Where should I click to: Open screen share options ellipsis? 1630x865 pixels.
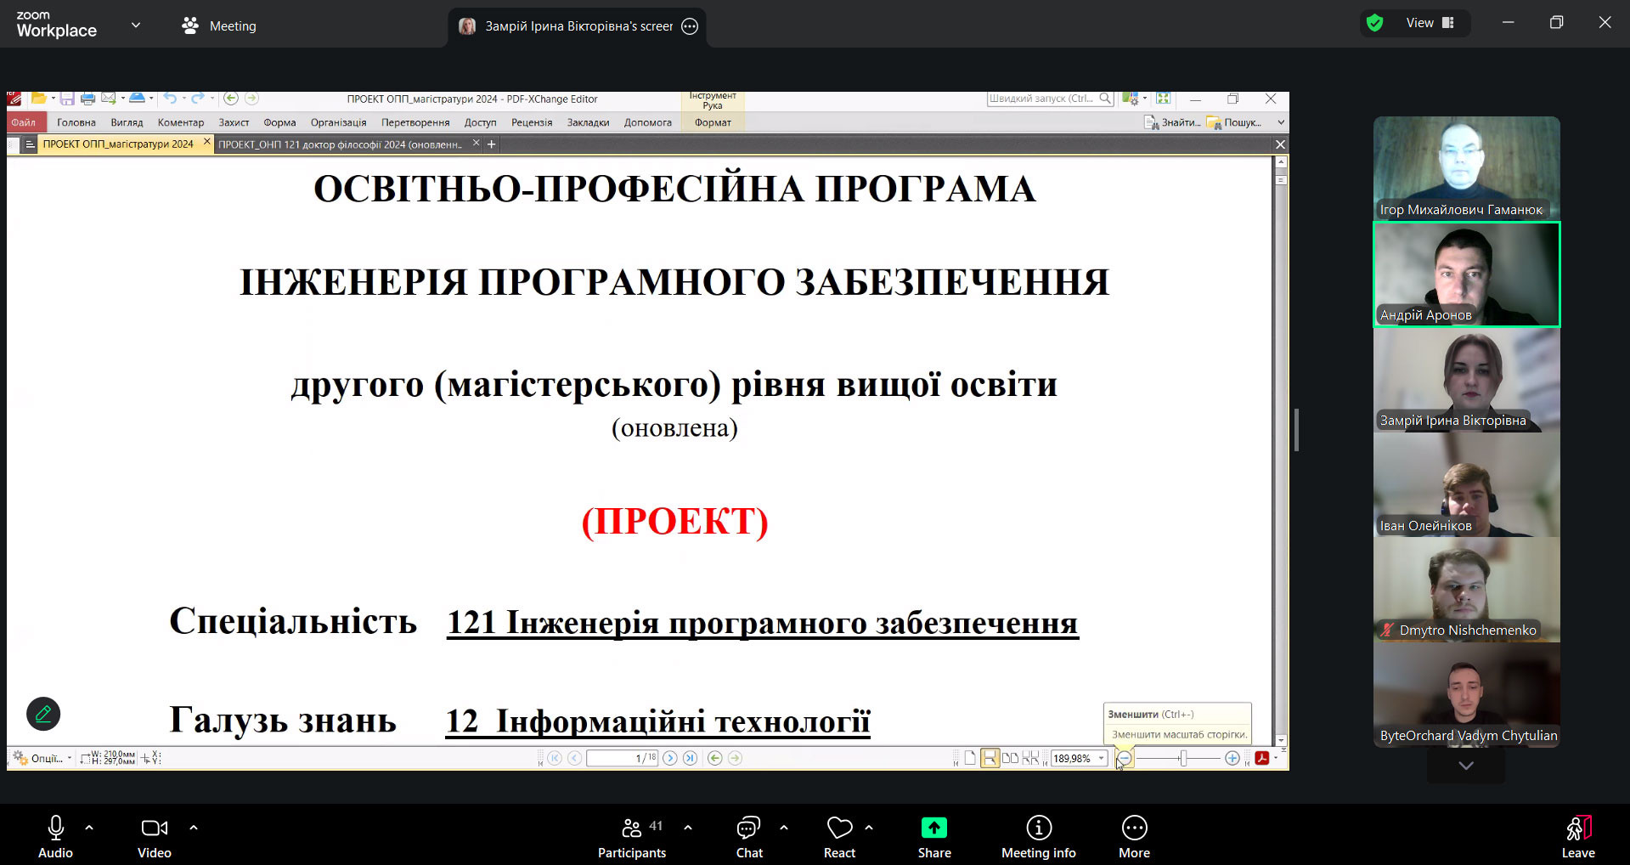click(x=690, y=26)
